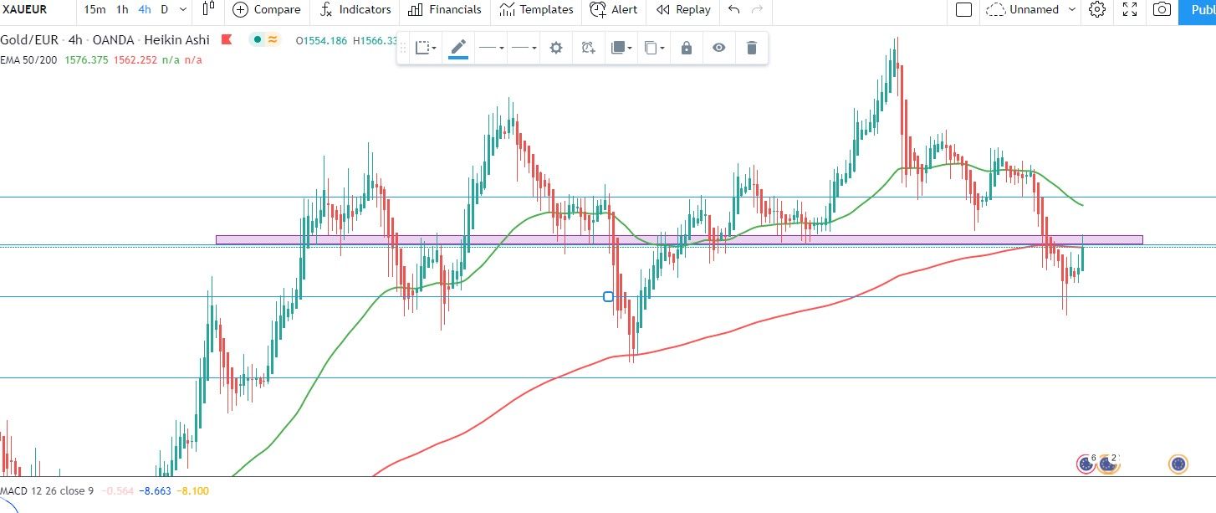The height and width of the screenshot is (513, 1216).
Task: Select the Gold/EUR chart title legend
Action: [x=105, y=39]
